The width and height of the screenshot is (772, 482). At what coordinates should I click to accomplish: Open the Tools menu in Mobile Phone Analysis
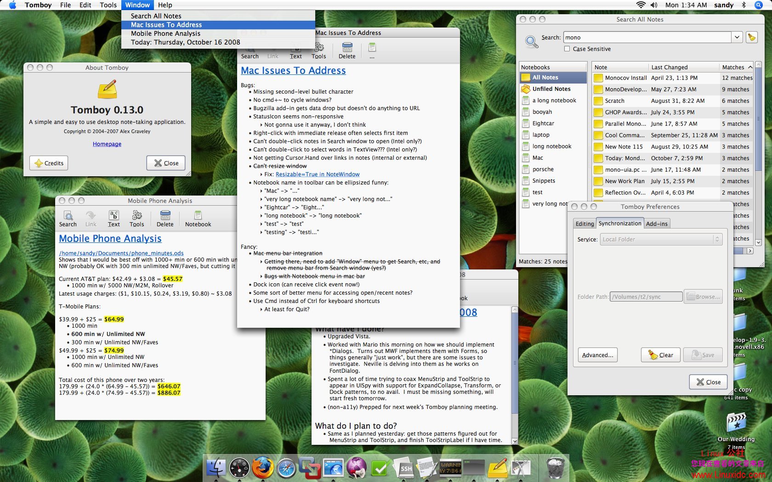click(x=137, y=219)
